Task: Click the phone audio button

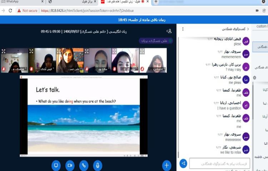Action: coord(84,165)
